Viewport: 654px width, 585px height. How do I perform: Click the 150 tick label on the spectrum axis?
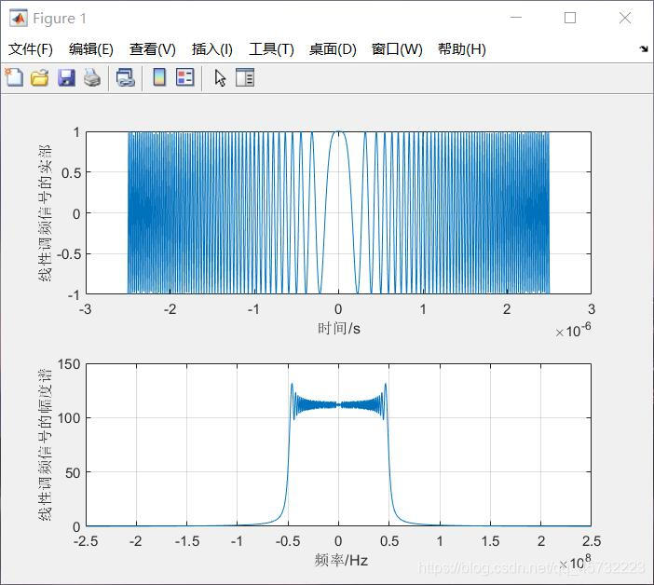pyautogui.click(x=69, y=364)
